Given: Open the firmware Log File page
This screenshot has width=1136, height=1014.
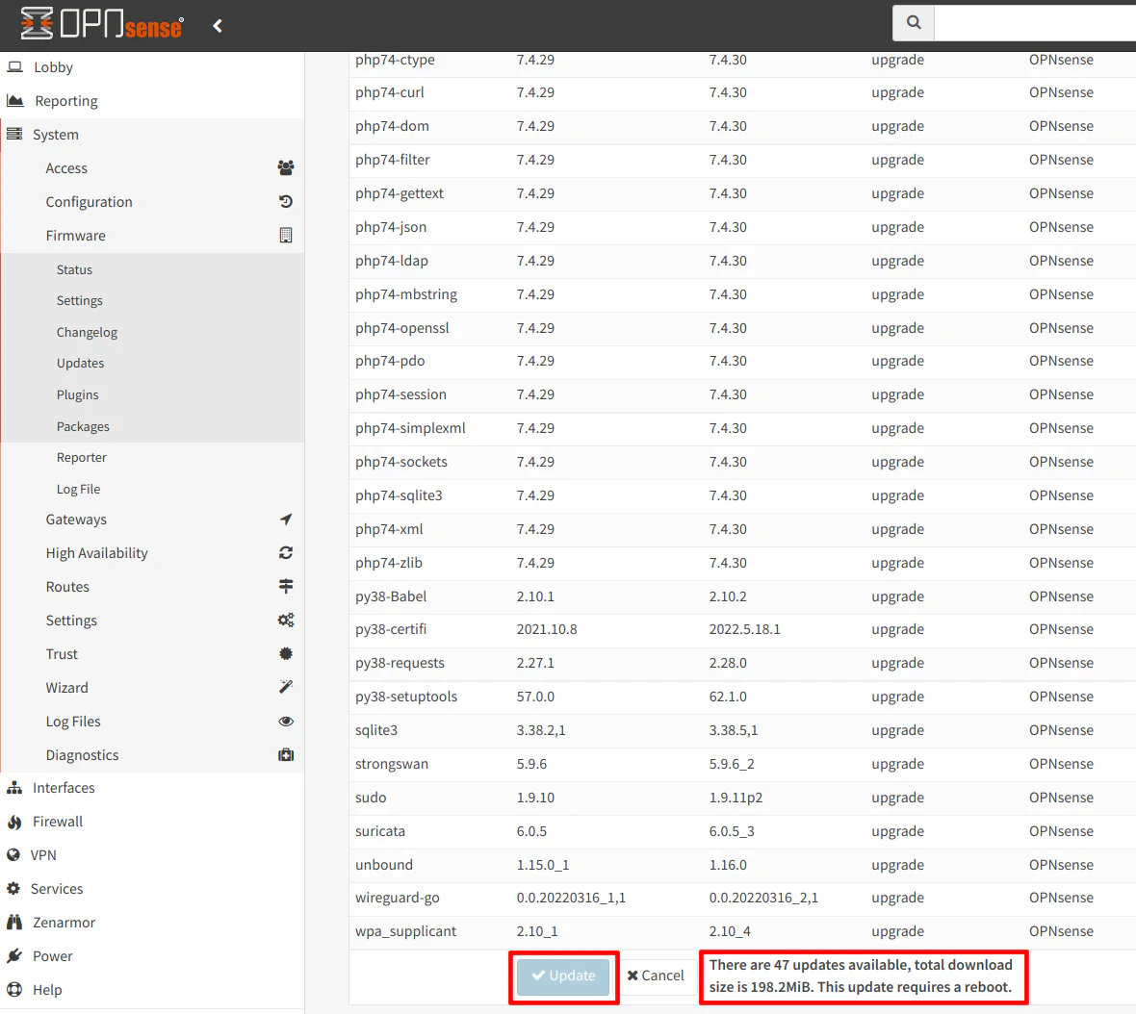Looking at the screenshot, I should 78,490.
